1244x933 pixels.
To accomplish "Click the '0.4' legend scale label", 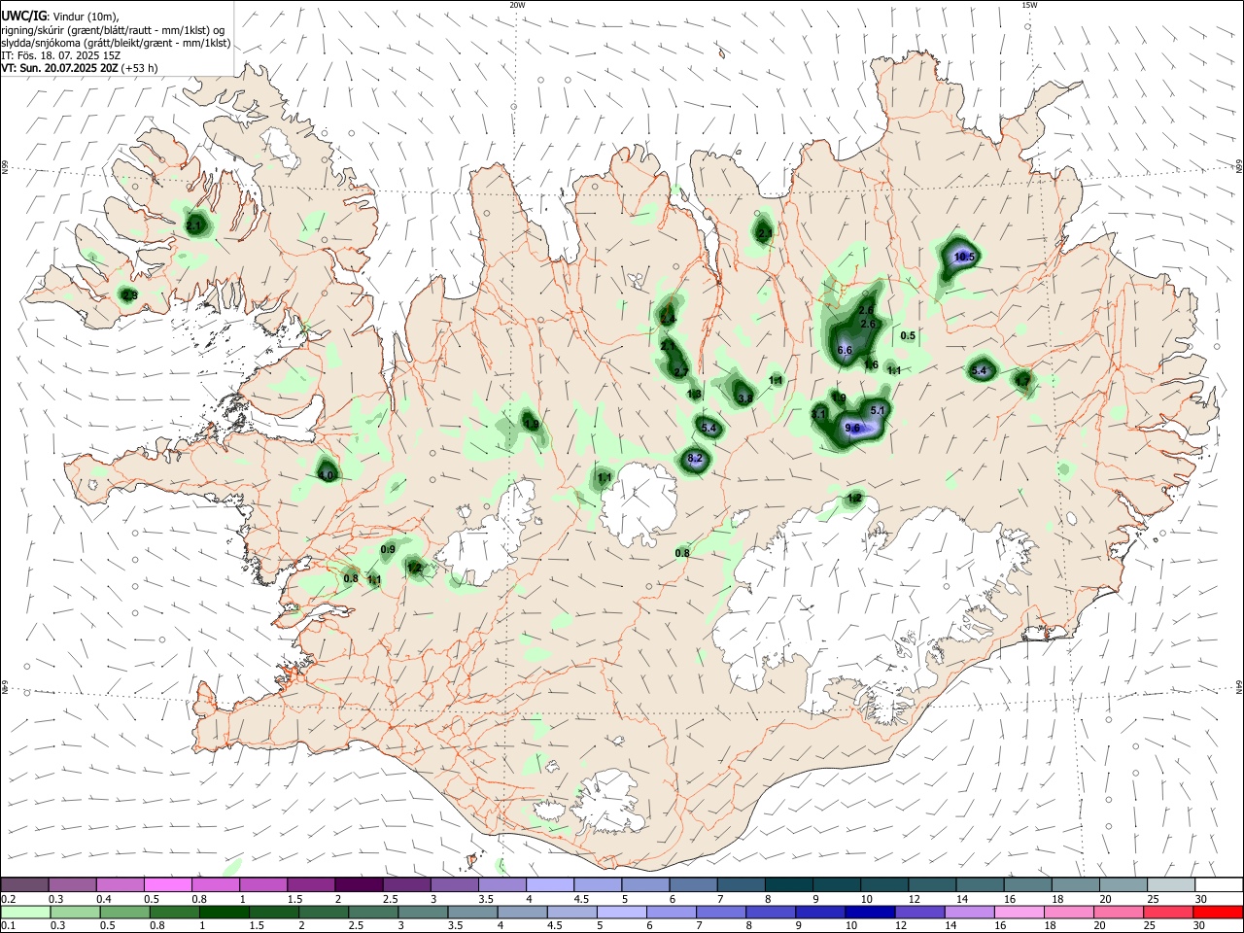I will (x=104, y=898).
